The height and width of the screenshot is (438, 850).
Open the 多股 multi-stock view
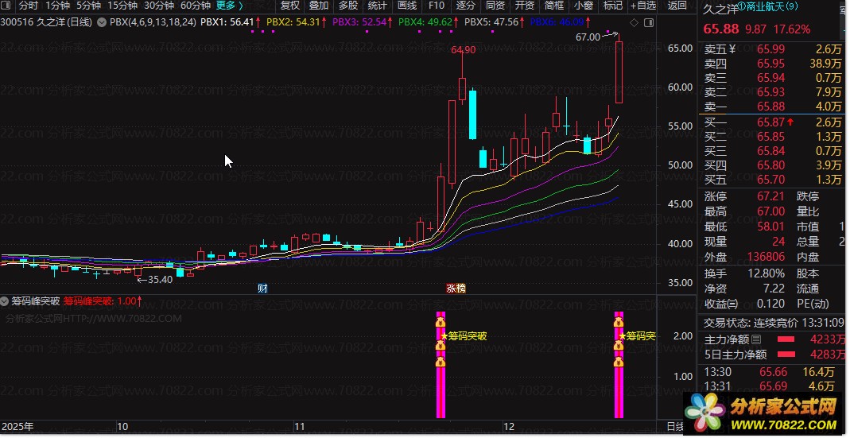click(x=348, y=6)
